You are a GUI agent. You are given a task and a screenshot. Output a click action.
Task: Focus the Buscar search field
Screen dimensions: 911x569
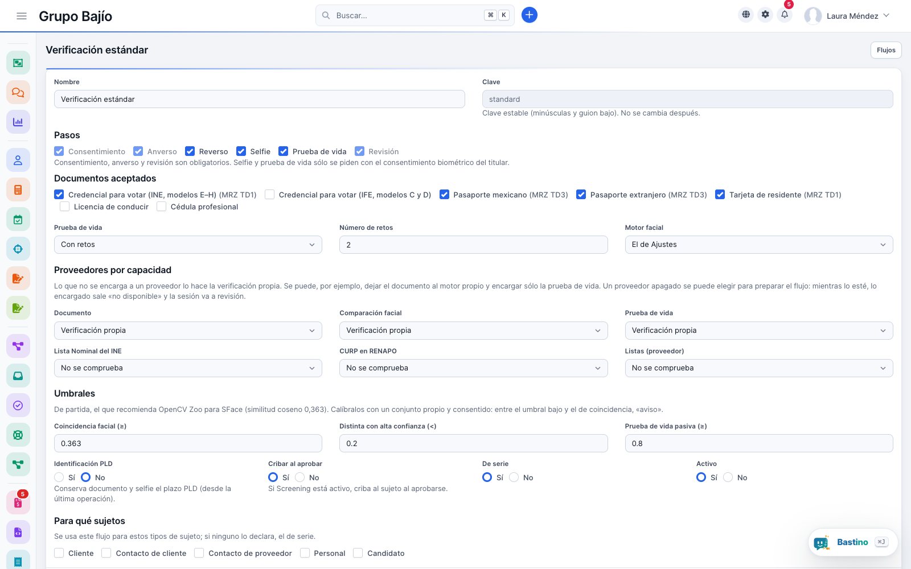point(415,15)
